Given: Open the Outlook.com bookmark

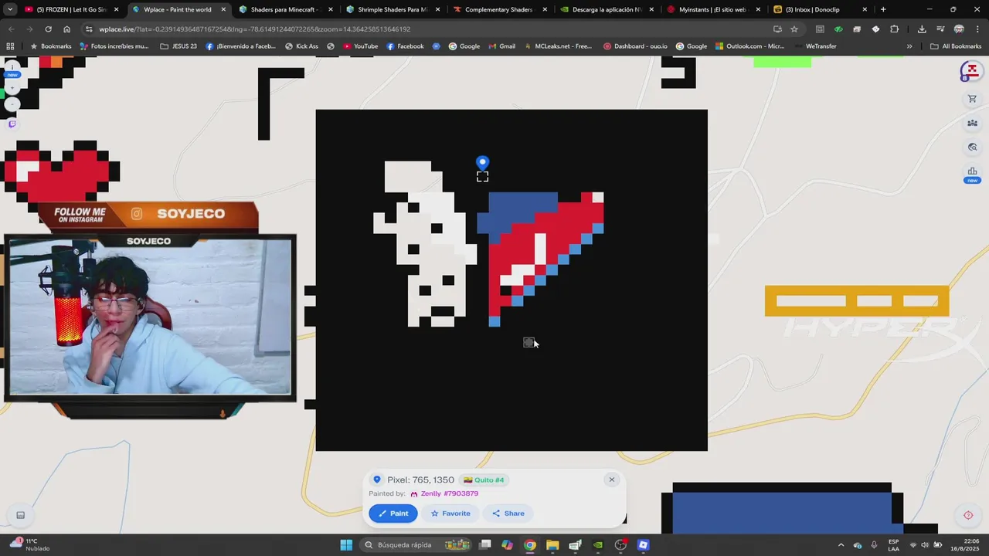Looking at the screenshot, I should click(750, 46).
